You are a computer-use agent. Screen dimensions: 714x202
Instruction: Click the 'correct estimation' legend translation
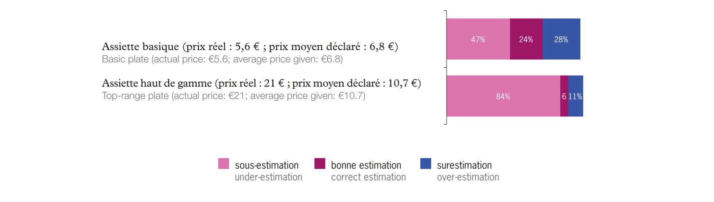369,177
